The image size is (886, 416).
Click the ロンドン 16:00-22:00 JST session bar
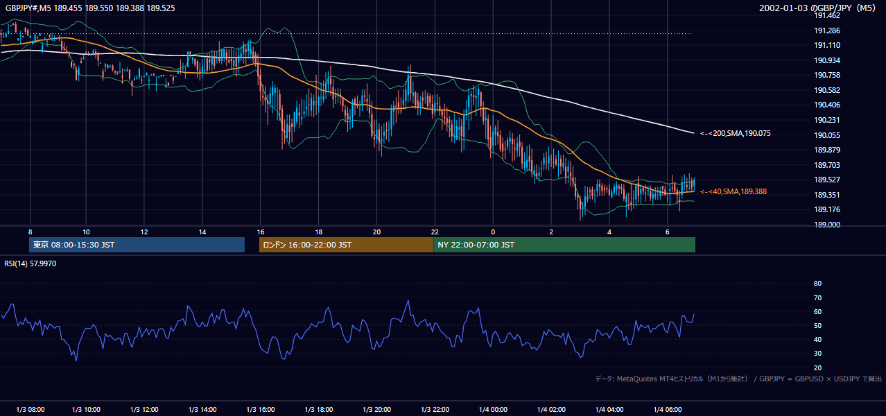[346, 245]
